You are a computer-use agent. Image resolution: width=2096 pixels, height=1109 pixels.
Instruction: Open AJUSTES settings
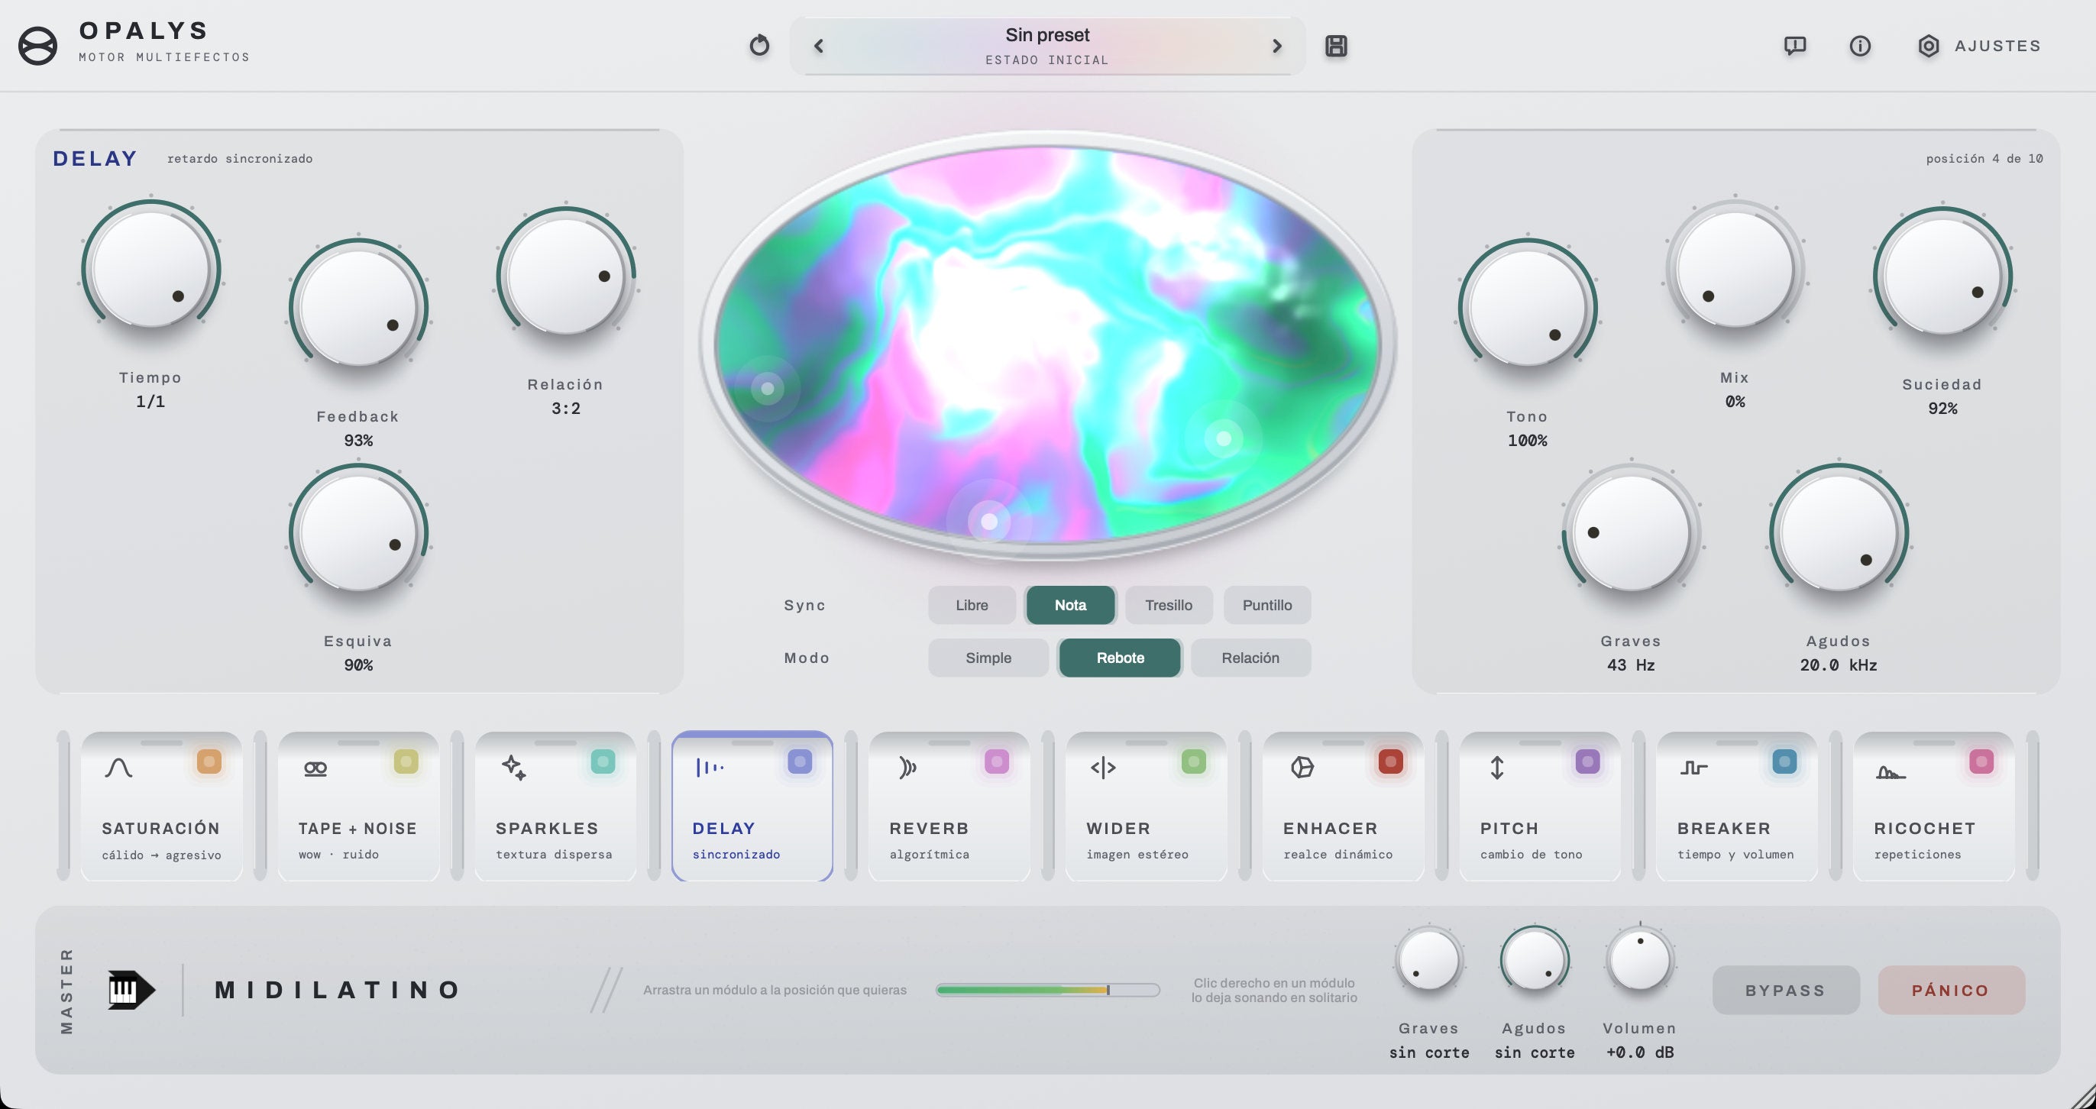click(x=1980, y=46)
